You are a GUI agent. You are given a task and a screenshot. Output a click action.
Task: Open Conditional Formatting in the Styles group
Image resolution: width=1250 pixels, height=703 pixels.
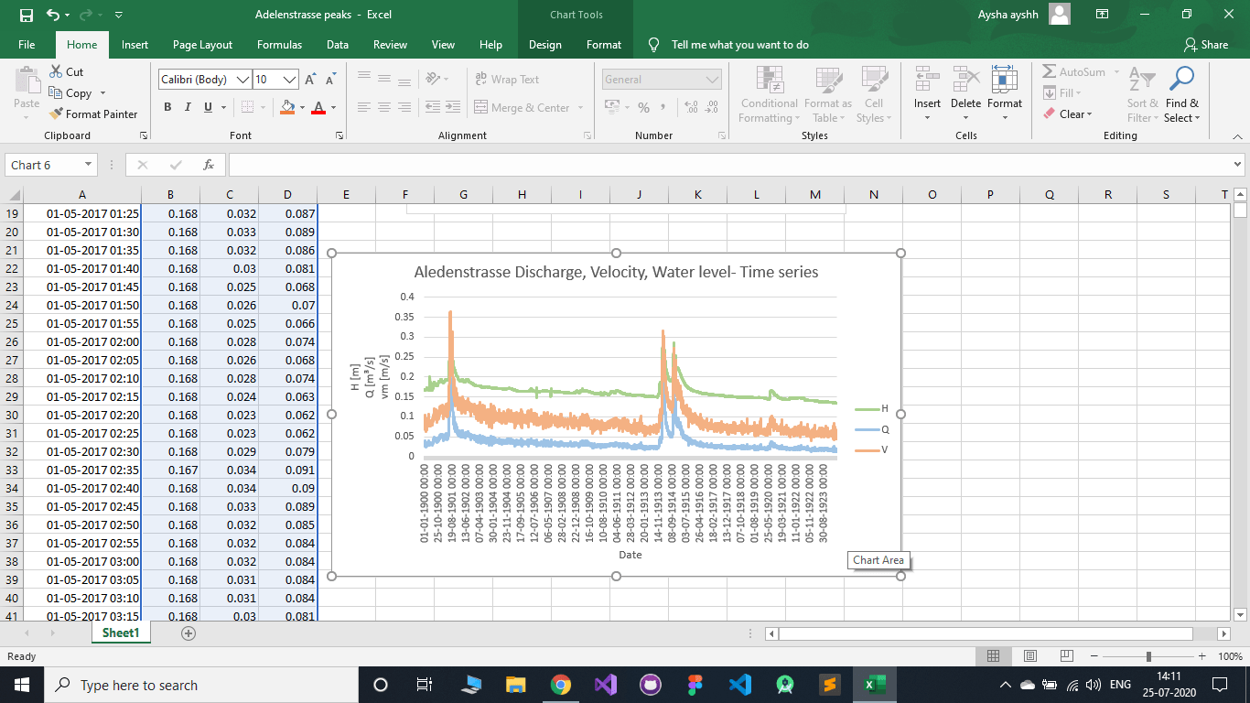(768, 95)
